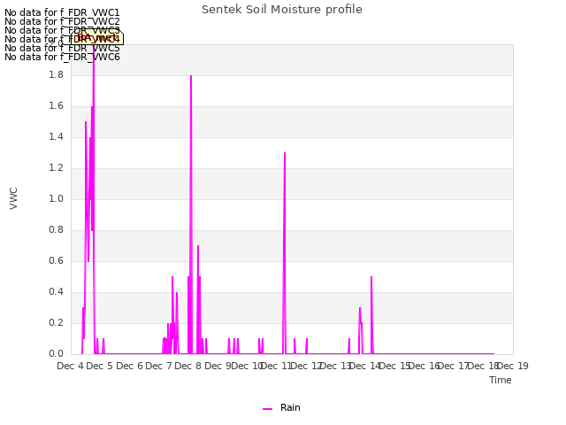Viewport: 566px width, 425px height.
Task: Click the Dec 5 x-axis tick label
Action: pos(100,366)
